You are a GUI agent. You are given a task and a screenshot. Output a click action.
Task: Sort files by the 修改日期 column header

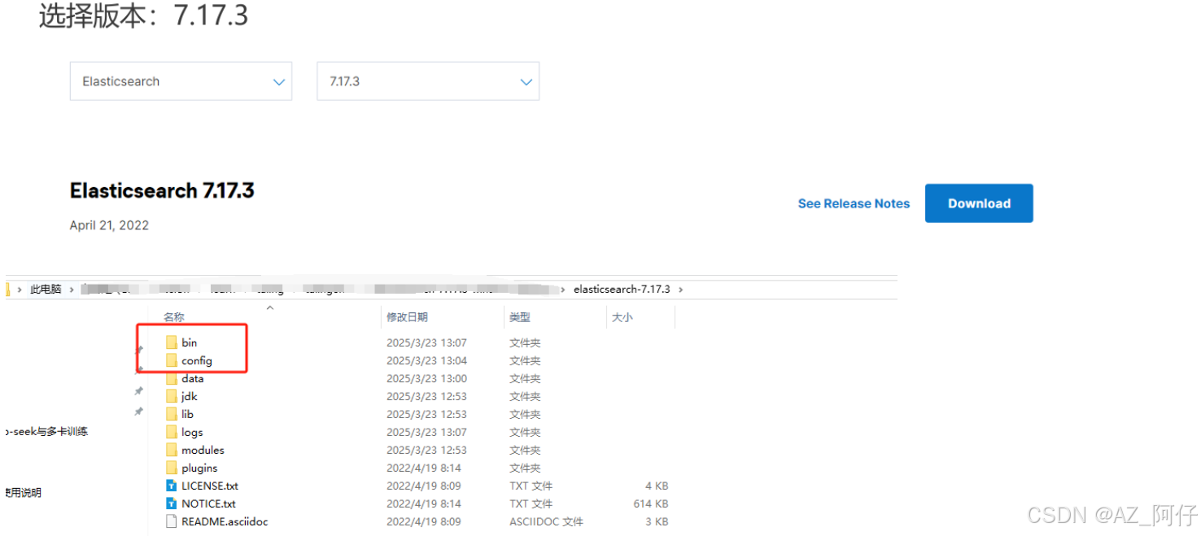tap(407, 317)
